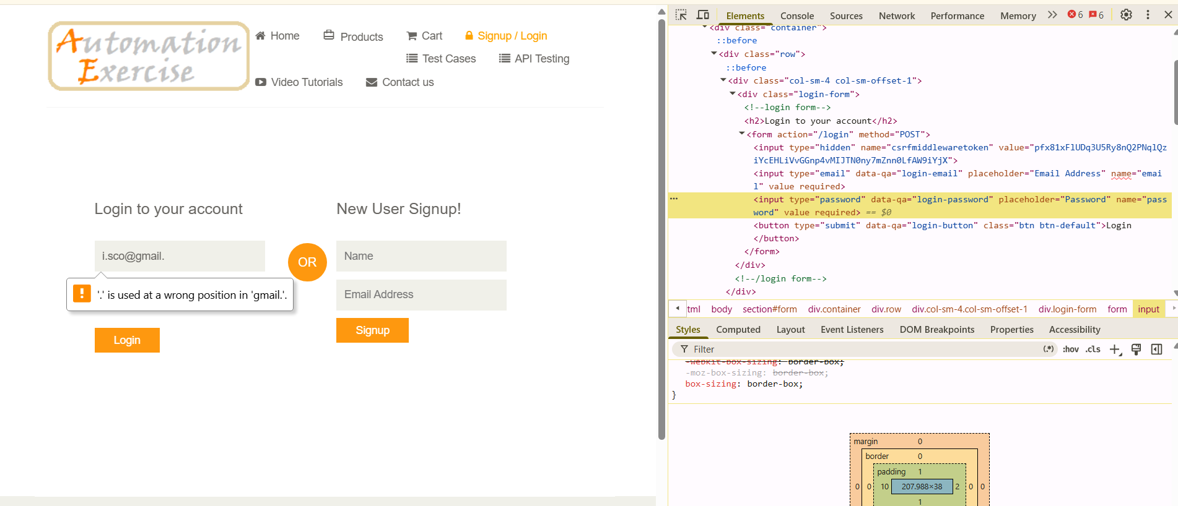Click the Products briefcase icon

tap(329, 35)
